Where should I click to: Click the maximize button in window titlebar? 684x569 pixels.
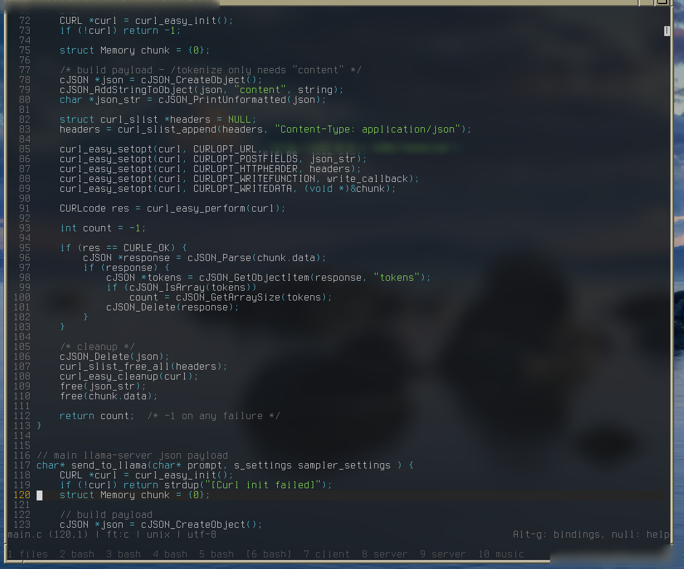point(662,2)
